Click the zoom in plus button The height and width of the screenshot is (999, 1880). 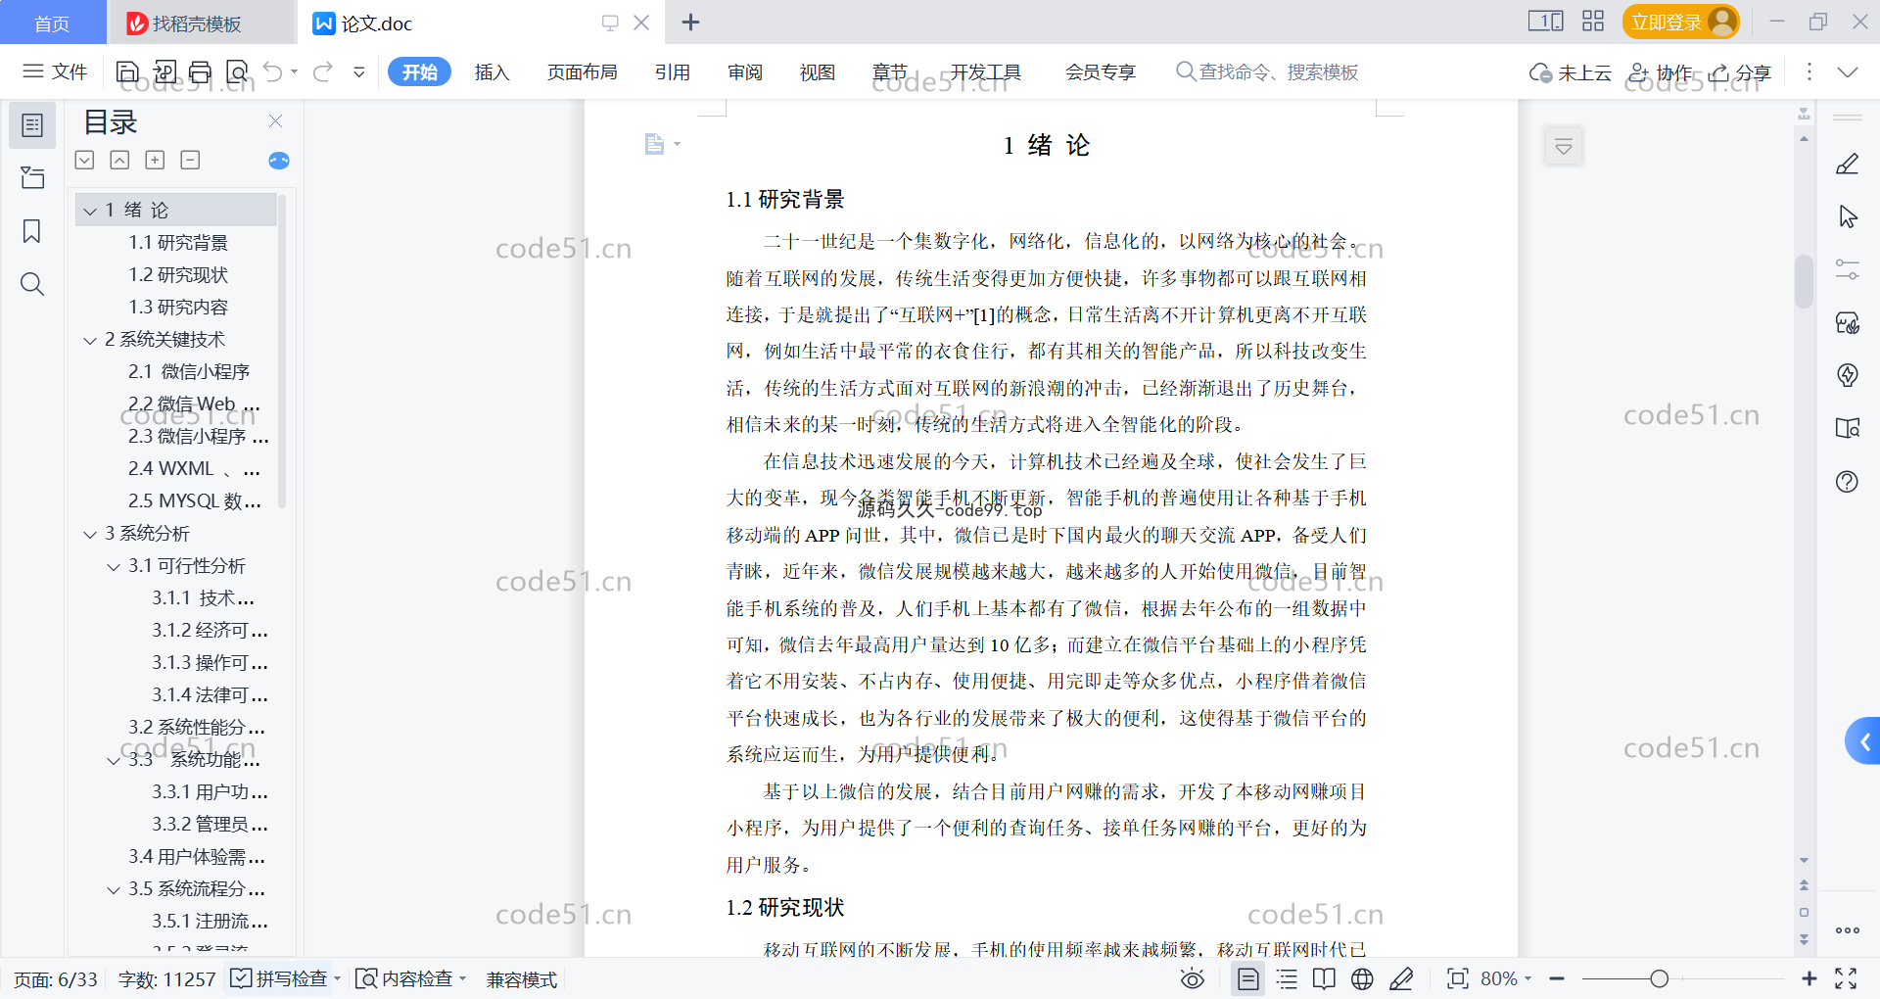coord(1809,978)
